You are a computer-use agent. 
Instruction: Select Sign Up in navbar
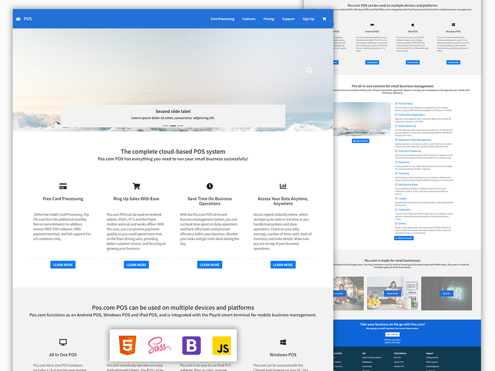308,19
